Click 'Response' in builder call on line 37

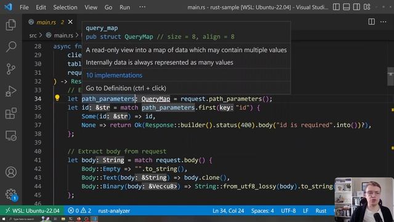(x=159, y=125)
